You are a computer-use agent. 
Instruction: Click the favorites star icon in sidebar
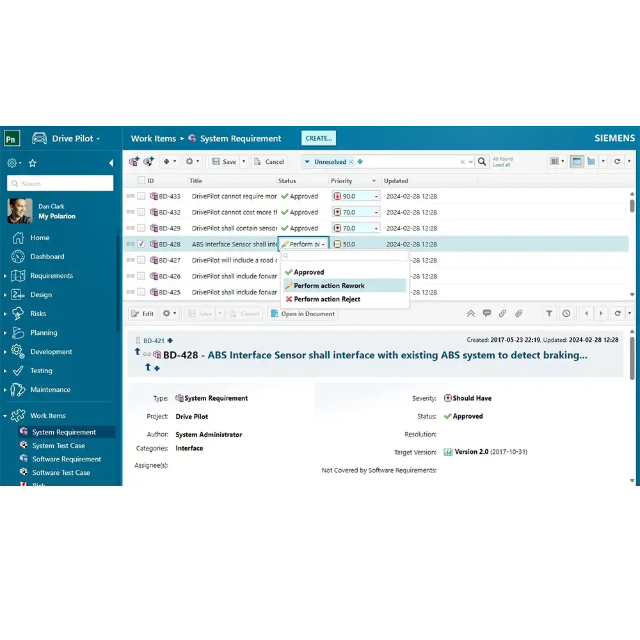[x=33, y=163]
